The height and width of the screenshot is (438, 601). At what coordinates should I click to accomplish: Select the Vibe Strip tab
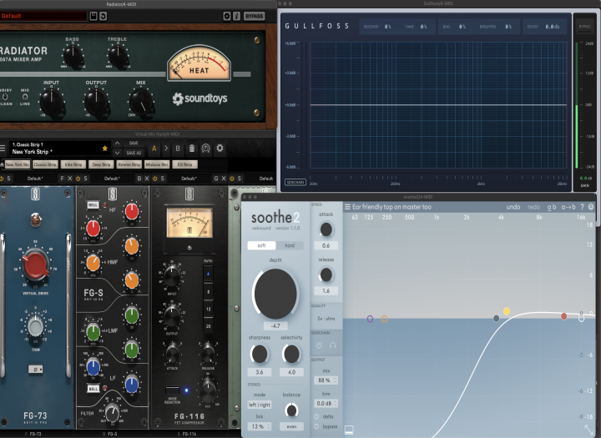73,164
